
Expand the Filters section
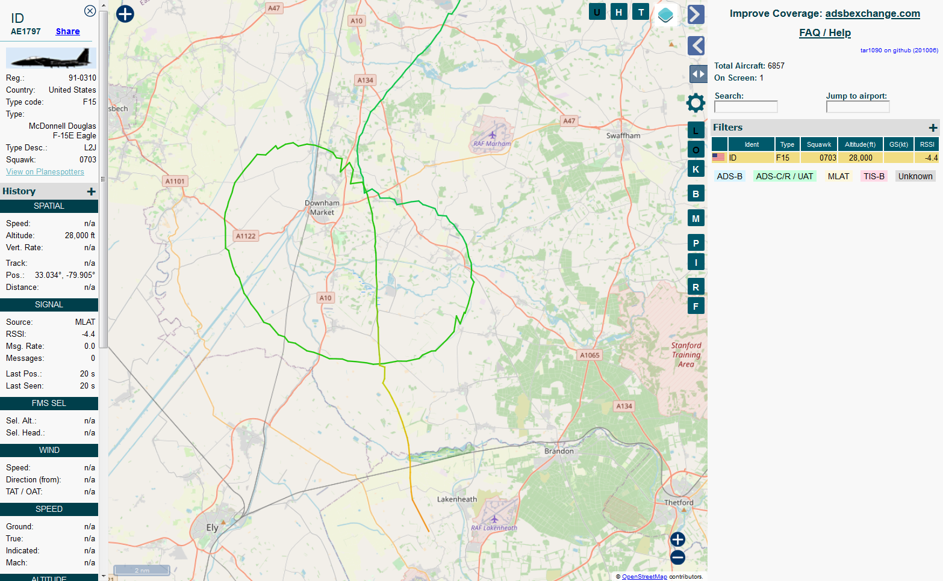(x=933, y=128)
